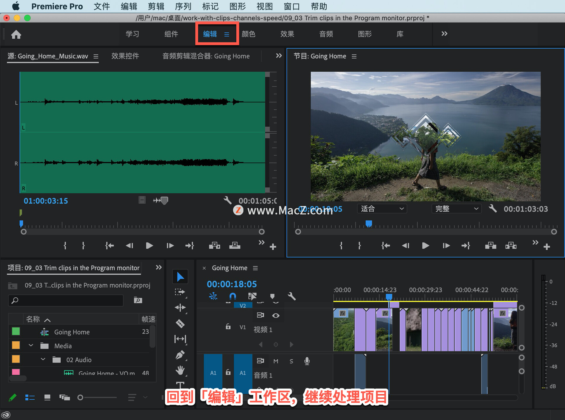The image size is (565, 420).
Task: Select the Pen tool
Action: click(180, 355)
